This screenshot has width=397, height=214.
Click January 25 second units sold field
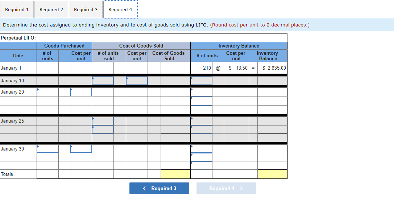(x=103, y=129)
